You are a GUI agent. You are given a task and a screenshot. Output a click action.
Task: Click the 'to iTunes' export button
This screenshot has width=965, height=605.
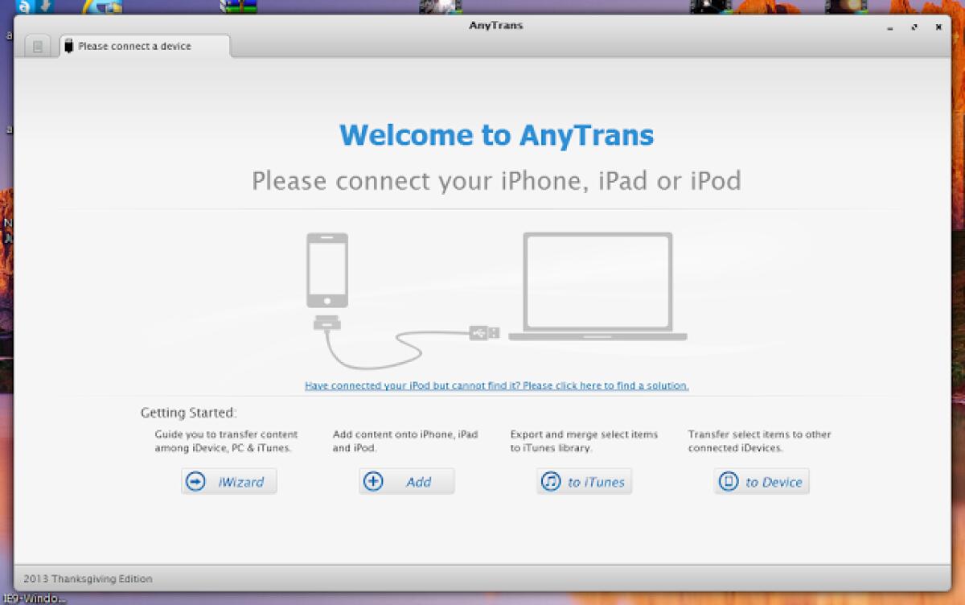(583, 481)
